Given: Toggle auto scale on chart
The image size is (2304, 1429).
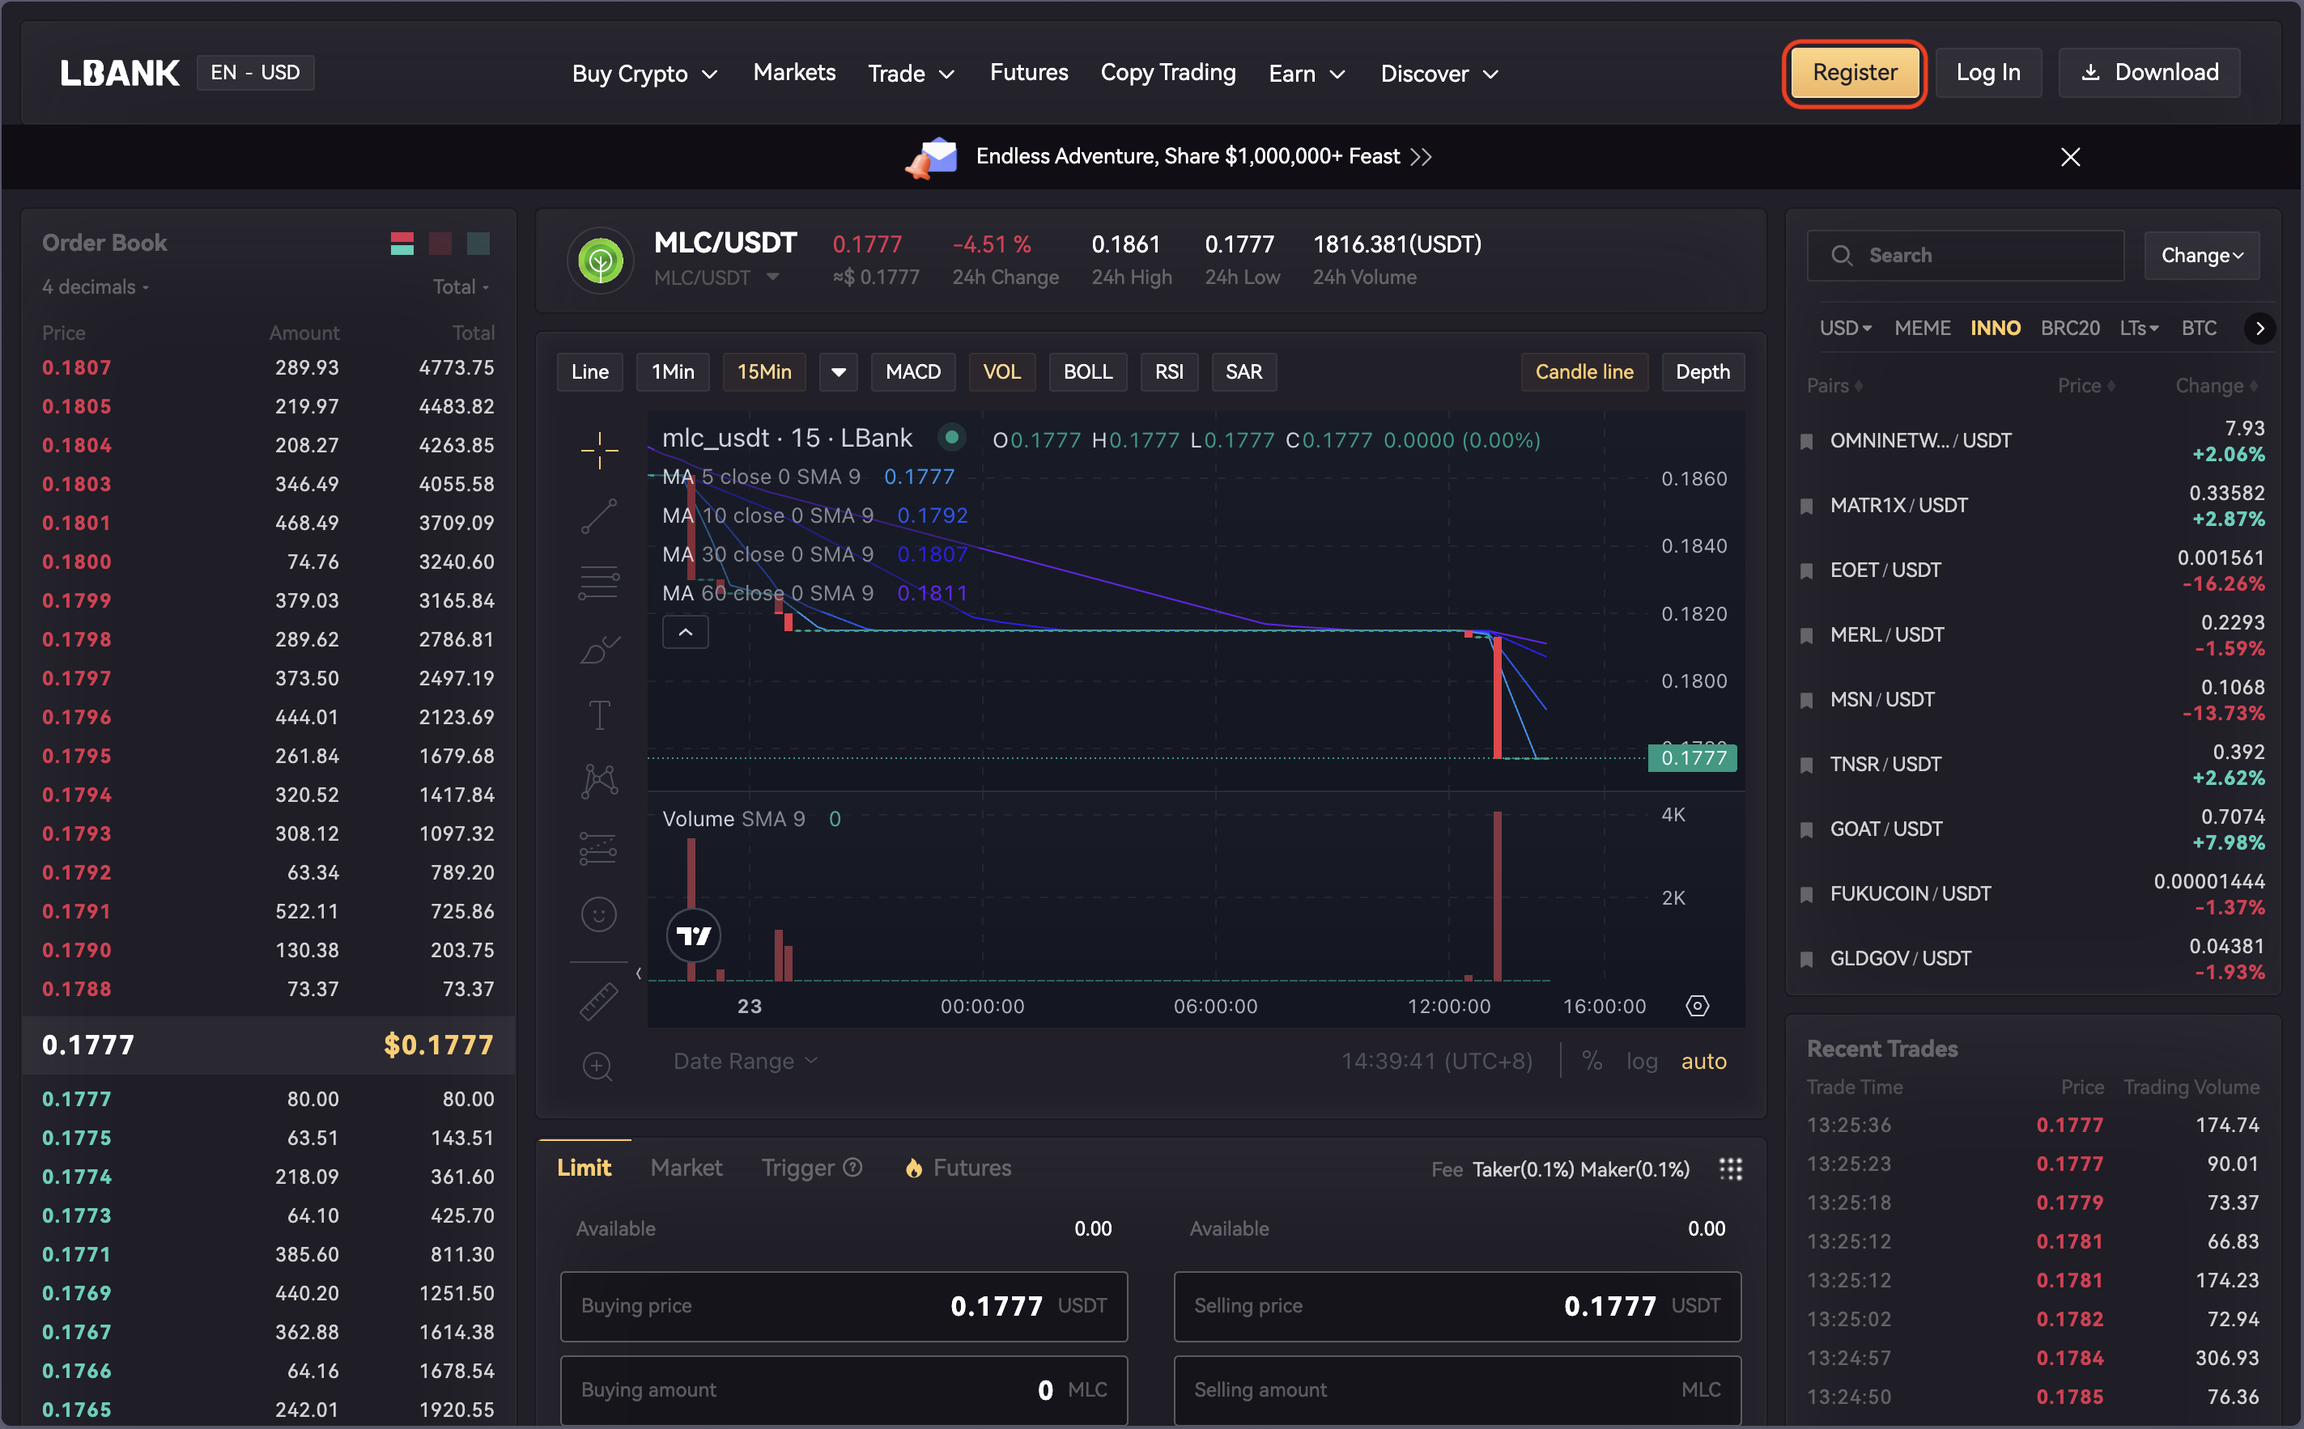Looking at the screenshot, I should [1703, 1062].
